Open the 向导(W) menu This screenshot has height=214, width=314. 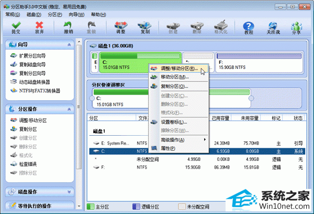(76, 15)
